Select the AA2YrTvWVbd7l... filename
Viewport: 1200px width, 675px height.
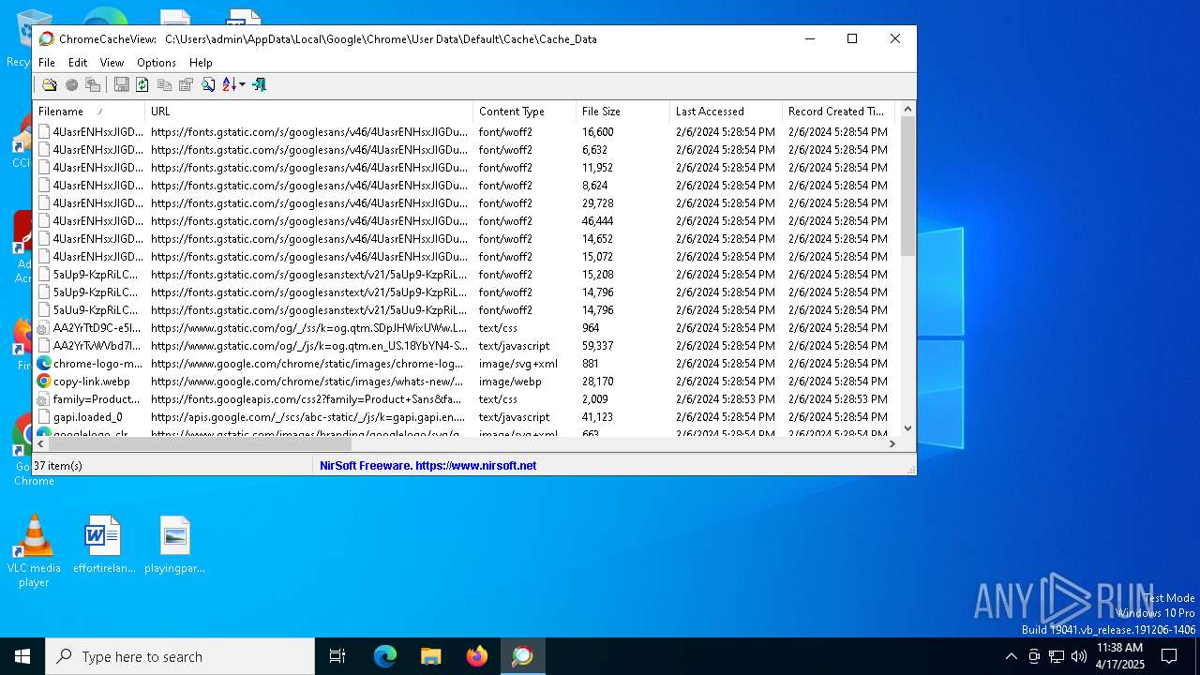97,346
